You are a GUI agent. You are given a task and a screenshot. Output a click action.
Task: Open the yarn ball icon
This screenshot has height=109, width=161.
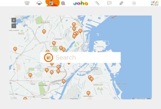pyautogui.click(x=63, y=3)
